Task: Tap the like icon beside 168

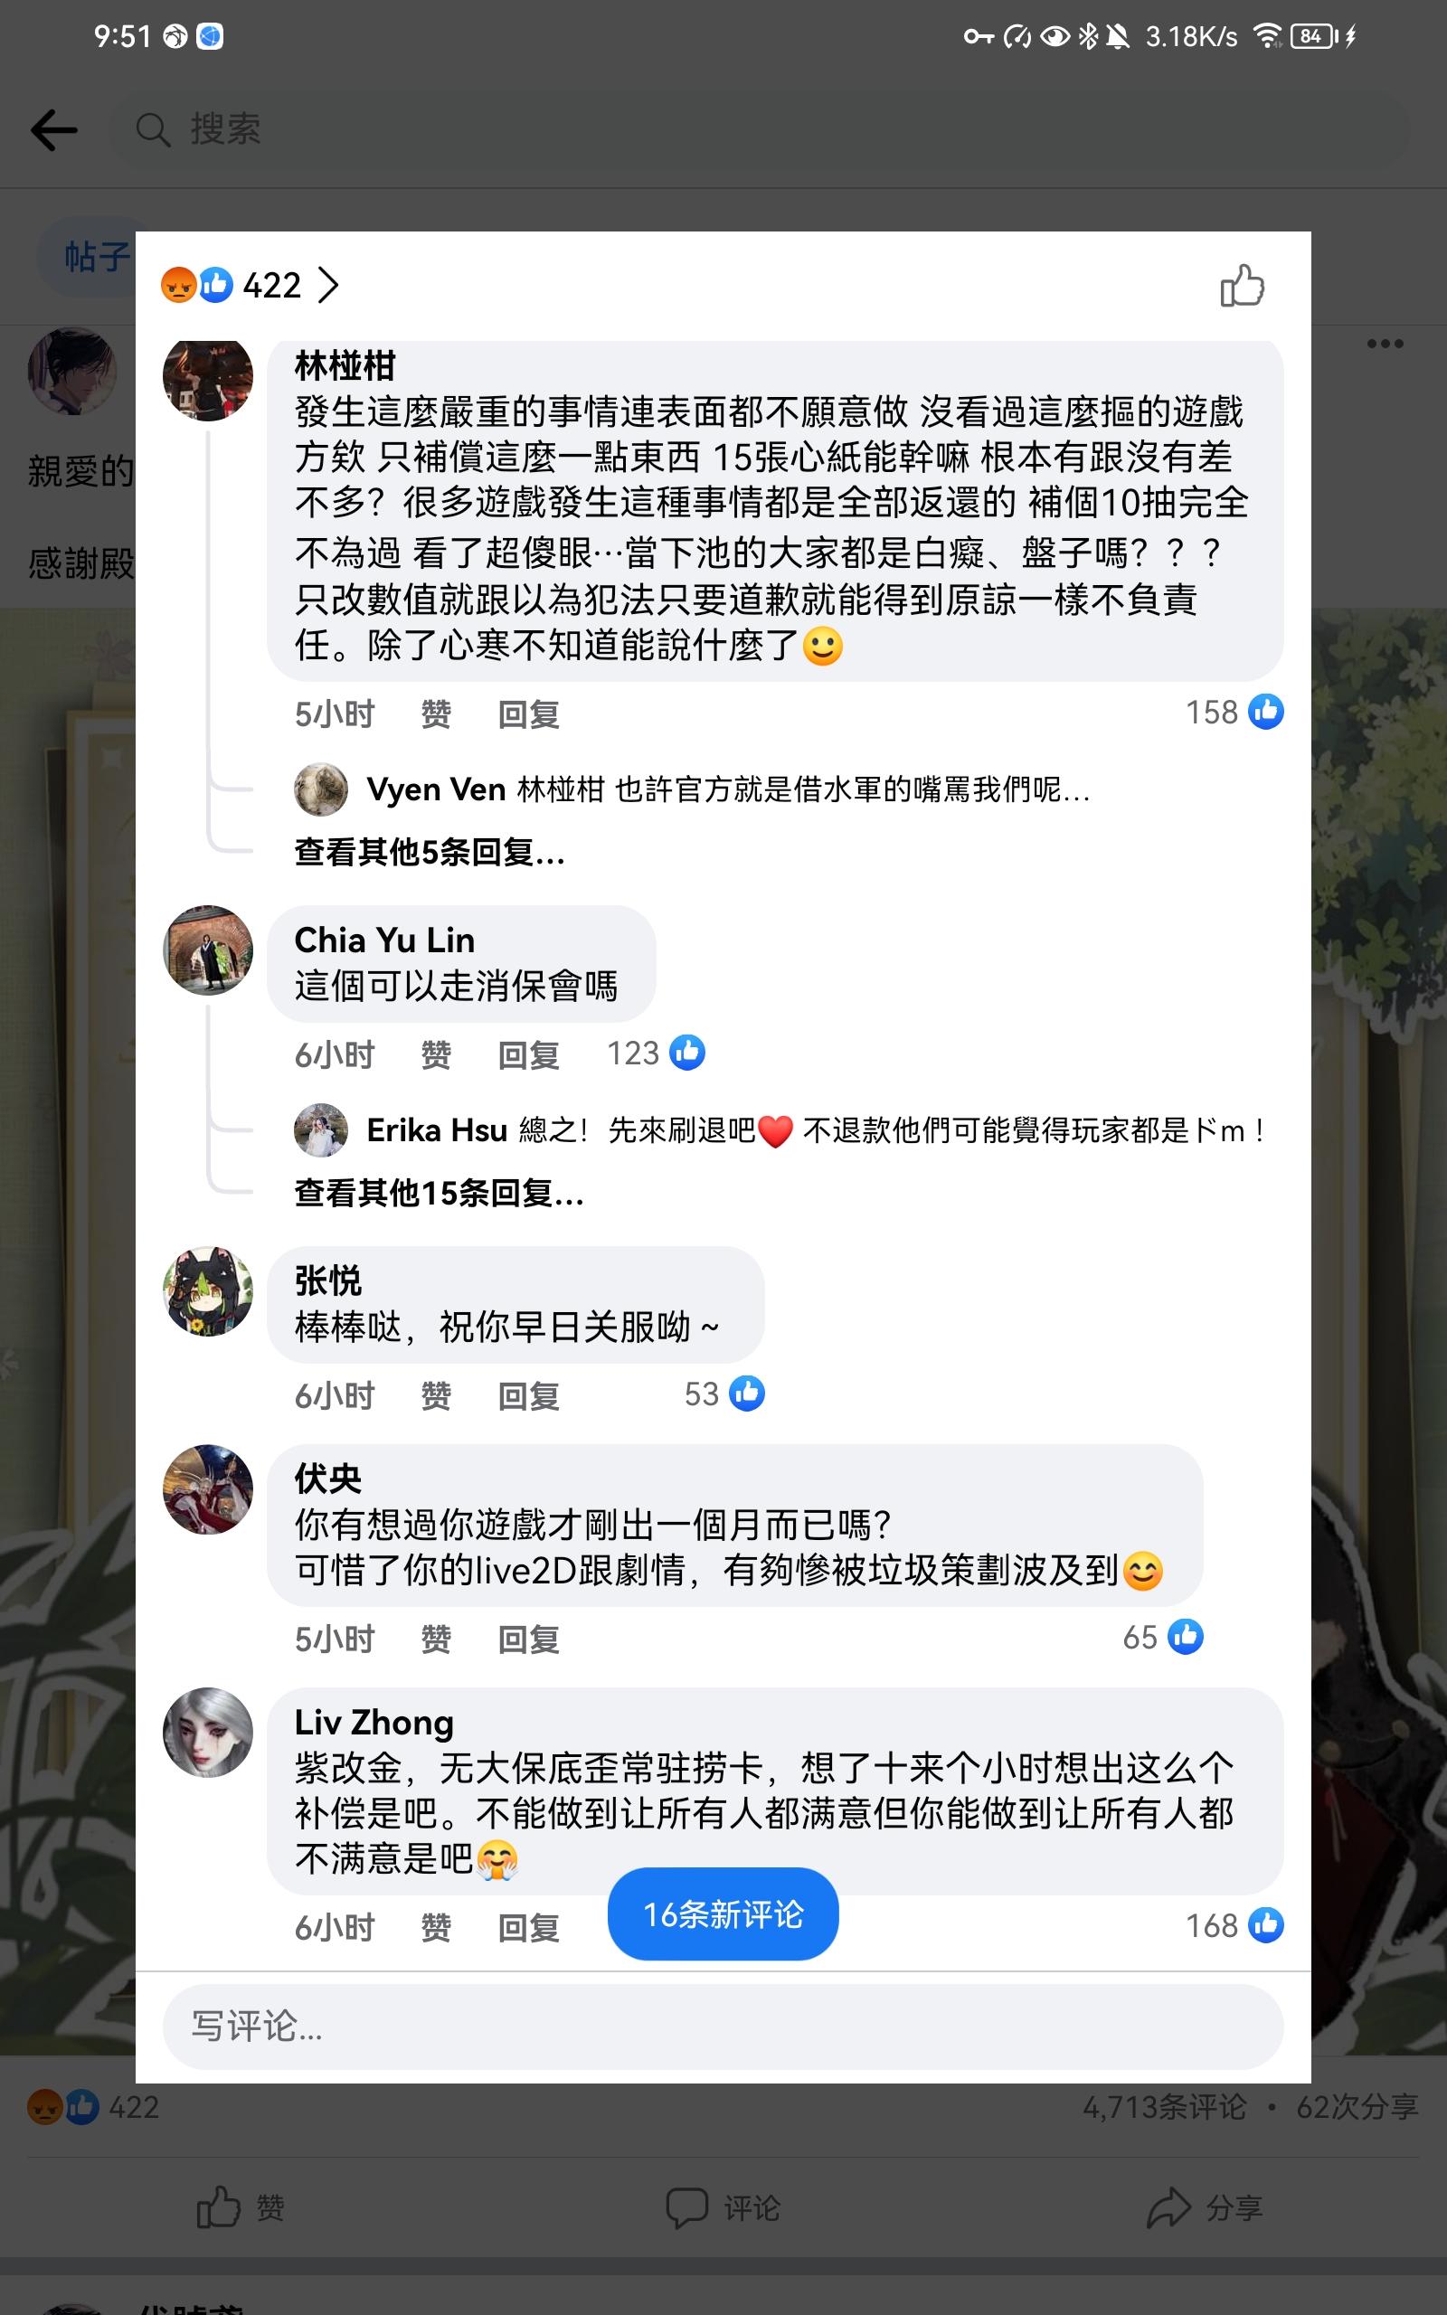Action: [1265, 1924]
